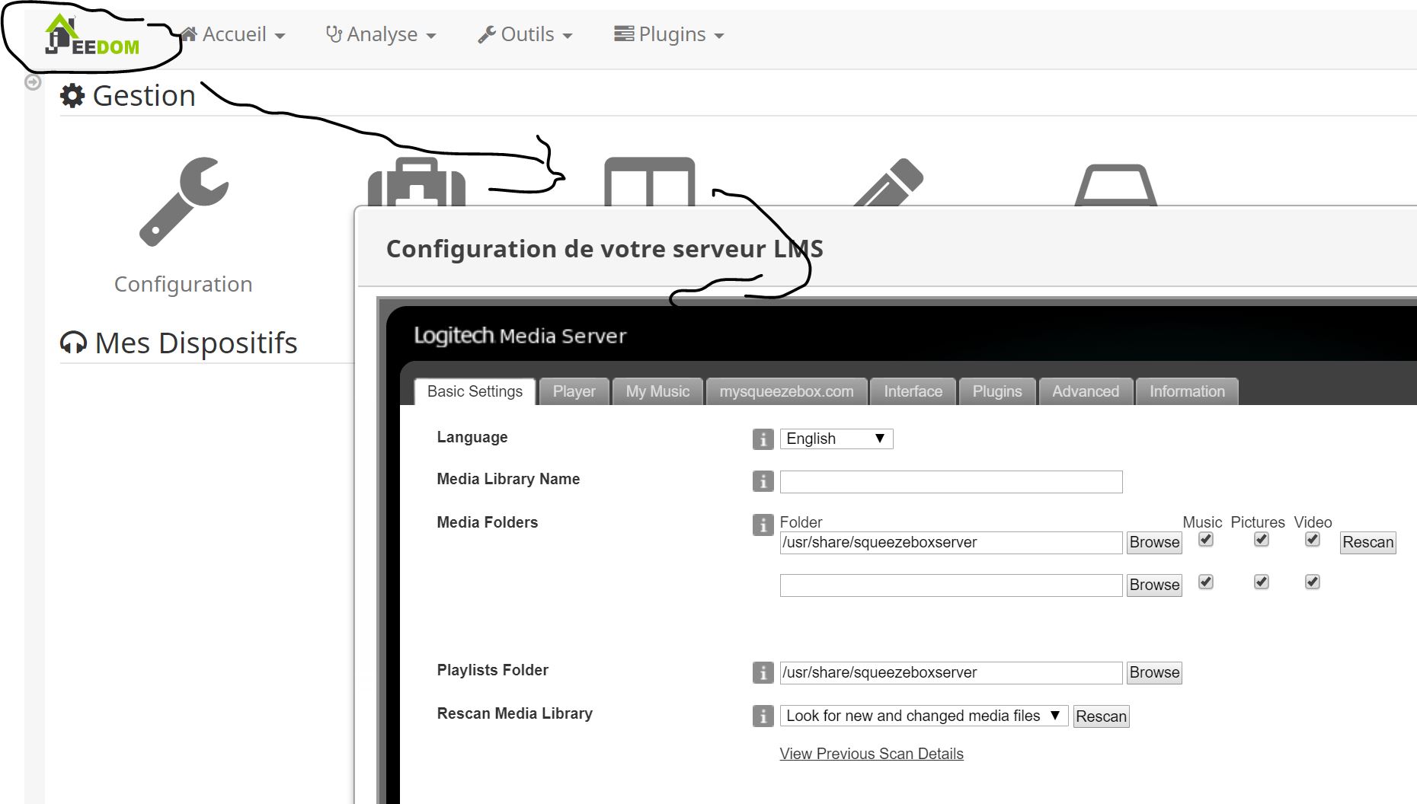Click Rescan next to the media folder row

pos(1367,542)
